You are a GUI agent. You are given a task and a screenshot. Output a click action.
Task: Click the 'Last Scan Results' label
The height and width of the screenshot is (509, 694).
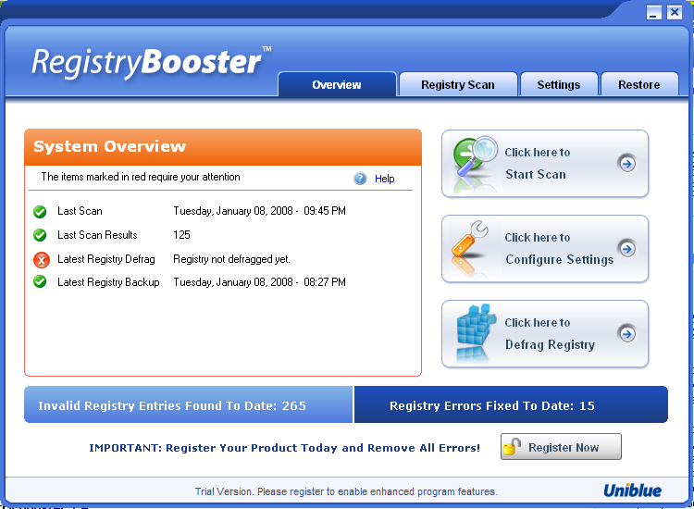[97, 235]
